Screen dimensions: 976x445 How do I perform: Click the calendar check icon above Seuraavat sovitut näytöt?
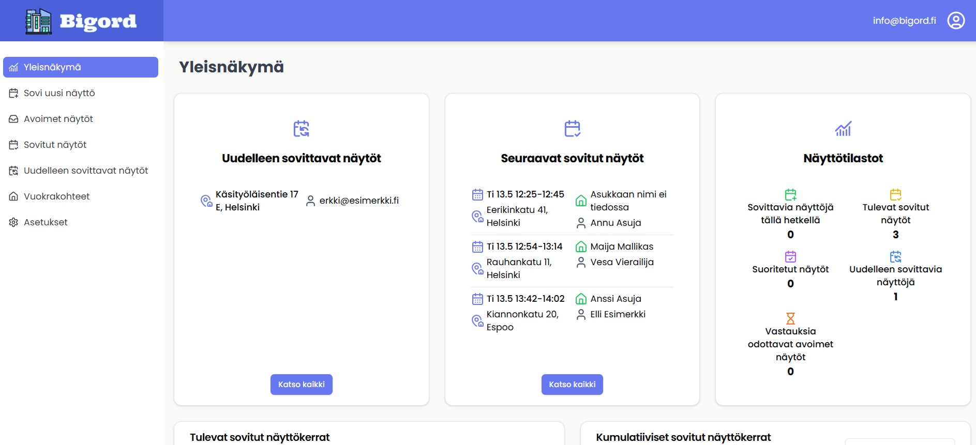click(x=572, y=129)
